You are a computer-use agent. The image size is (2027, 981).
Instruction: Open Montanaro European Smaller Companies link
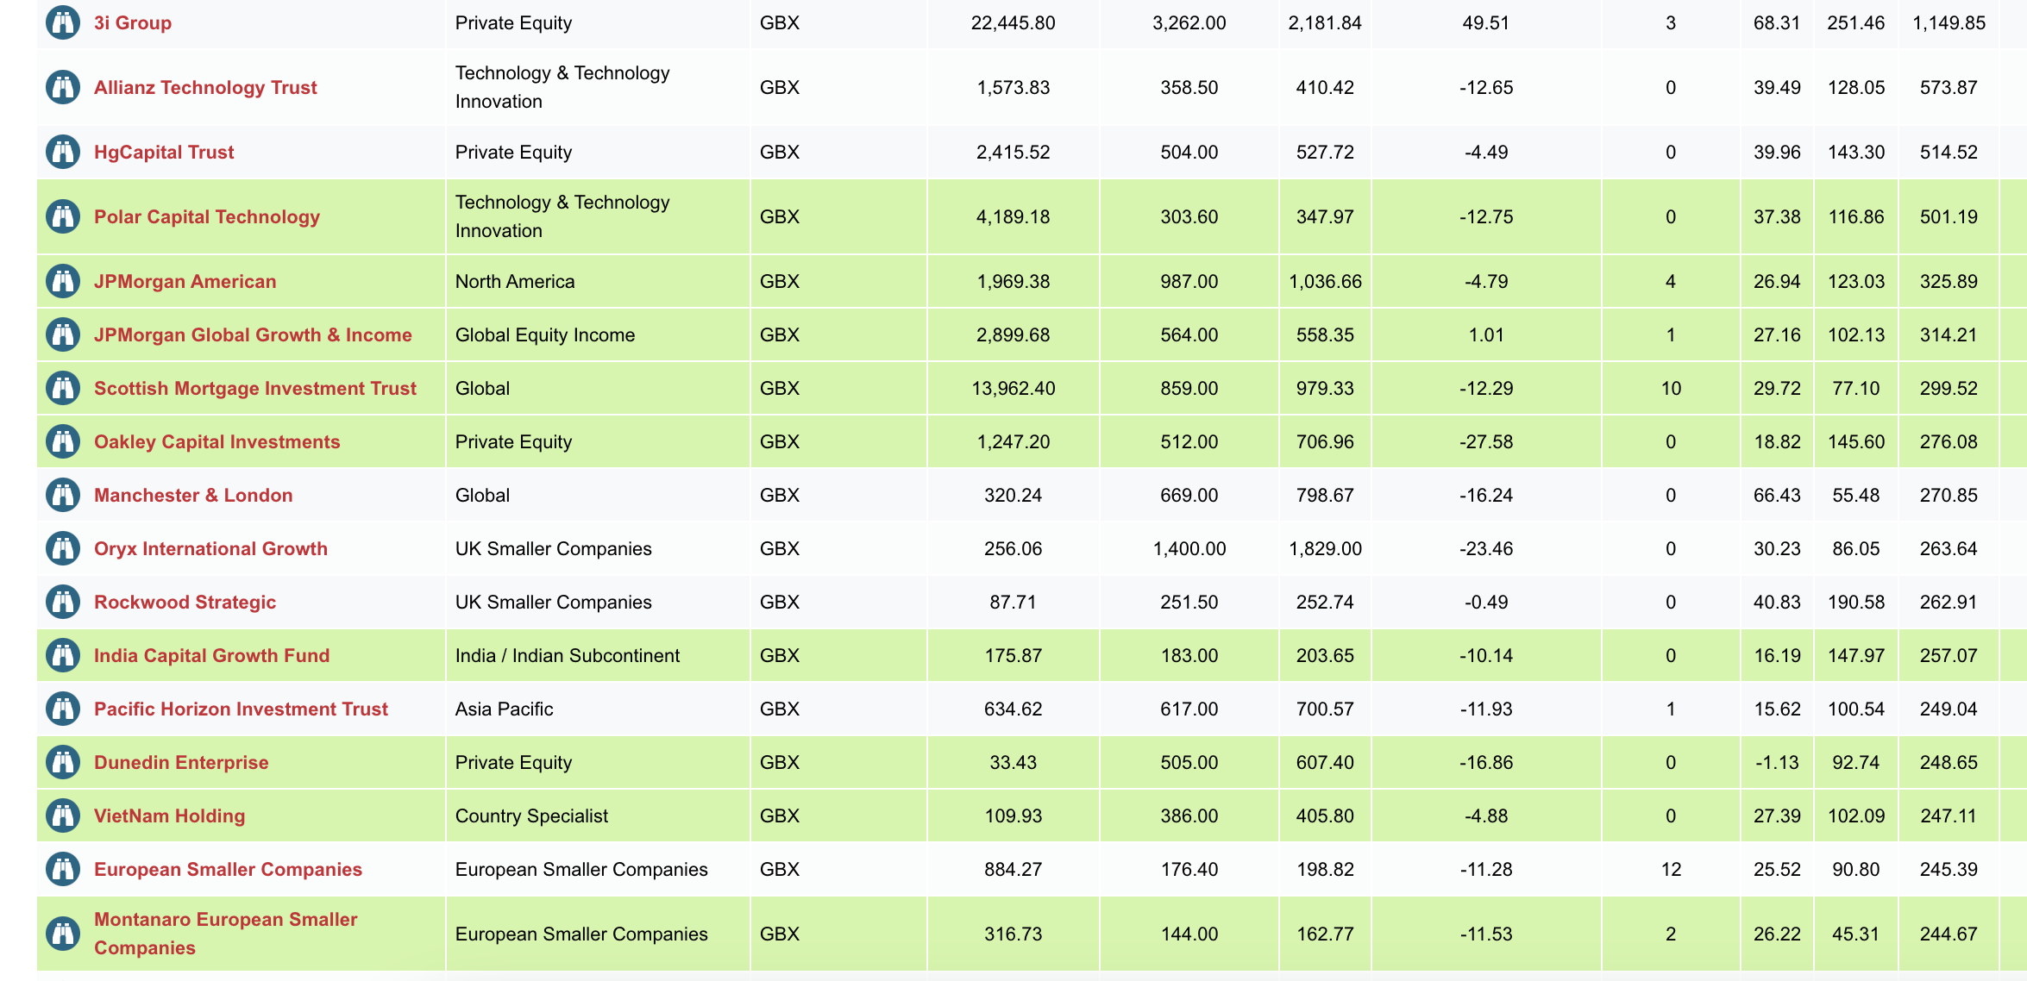[x=226, y=934]
